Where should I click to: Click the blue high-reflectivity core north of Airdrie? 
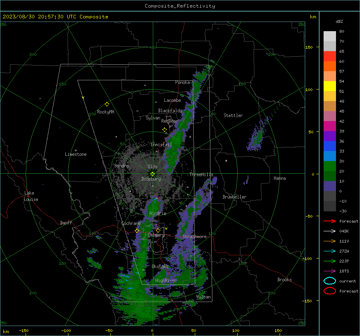[155, 200]
